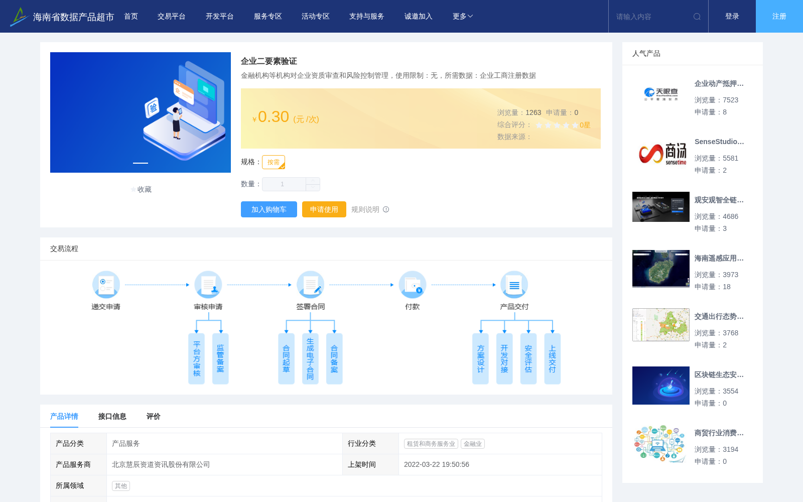Viewport: 803px width, 502px height.
Task: Expand the 更多 dropdown menu
Action: coord(463,17)
